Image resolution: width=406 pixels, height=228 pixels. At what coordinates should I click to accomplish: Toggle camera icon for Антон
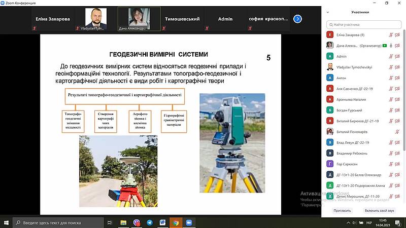point(397,78)
